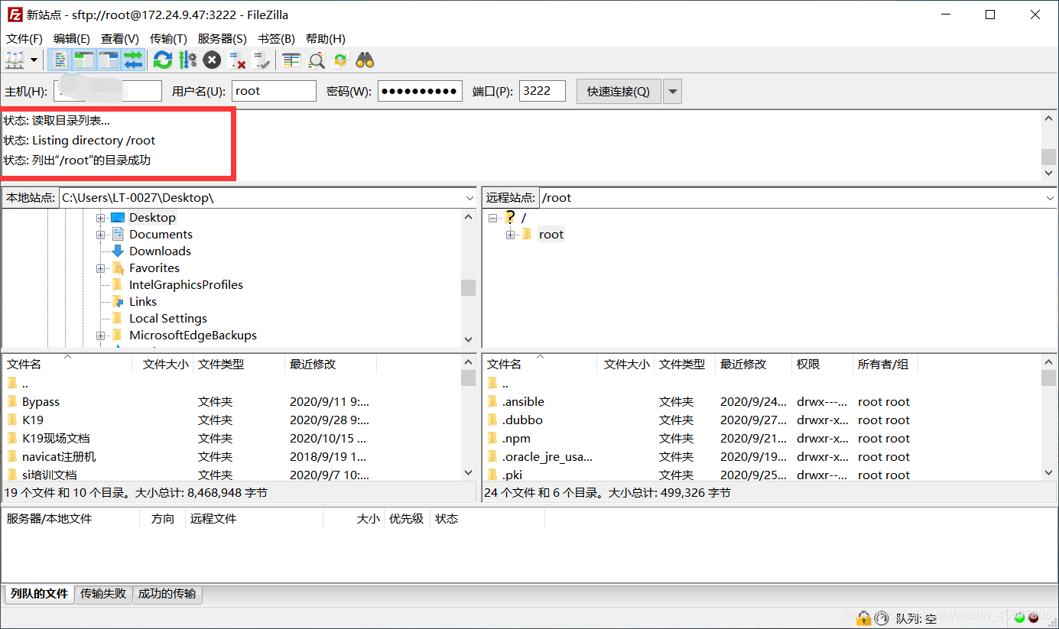Screen dimensions: 1059x629
Task: Open the 帮助(H) menu
Action: coord(325,38)
